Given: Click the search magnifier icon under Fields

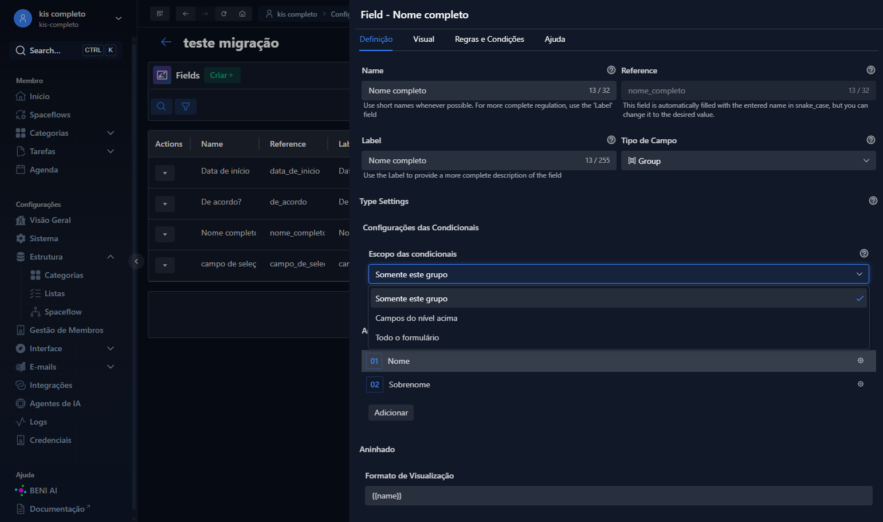Looking at the screenshot, I should point(162,107).
